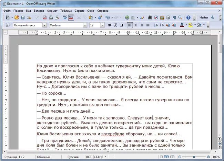The image size is (224, 161).
Task: Show the Draw Functions toolbar
Action: tap(142, 18)
